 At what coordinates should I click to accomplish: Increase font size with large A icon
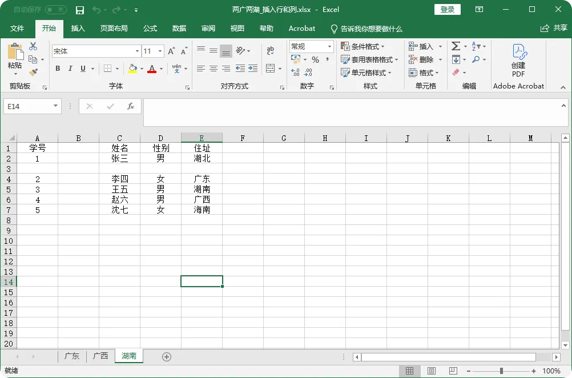171,51
